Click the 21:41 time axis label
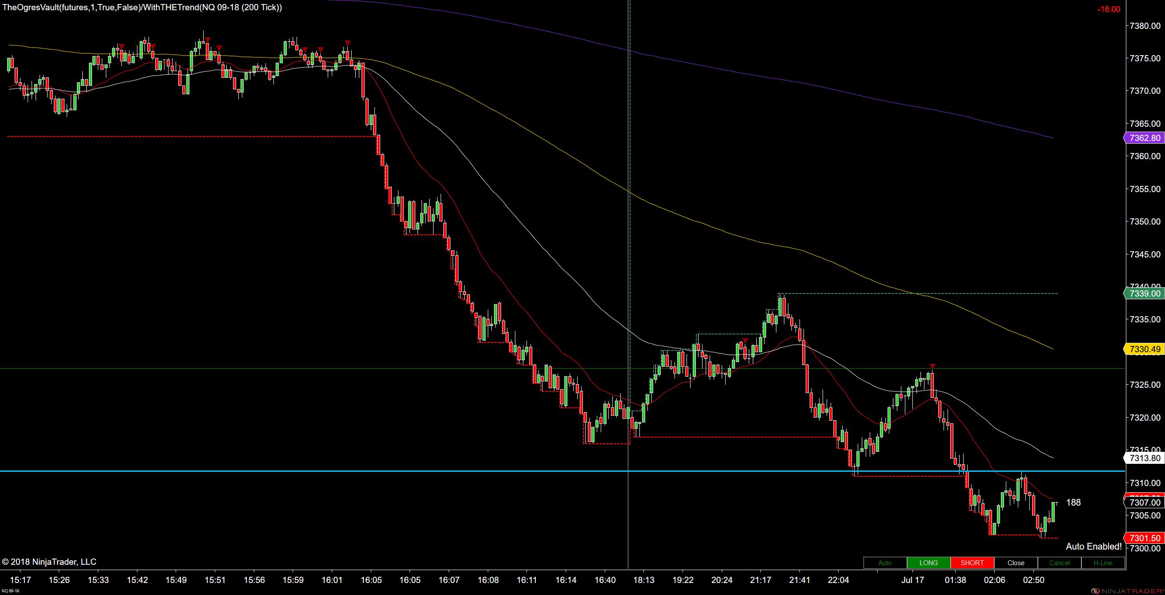Image resolution: width=1165 pixels, height=595 pixels. point(799,580)
